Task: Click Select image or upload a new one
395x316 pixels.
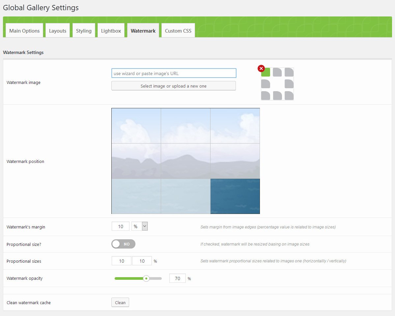Action: (x=174, y=86)
